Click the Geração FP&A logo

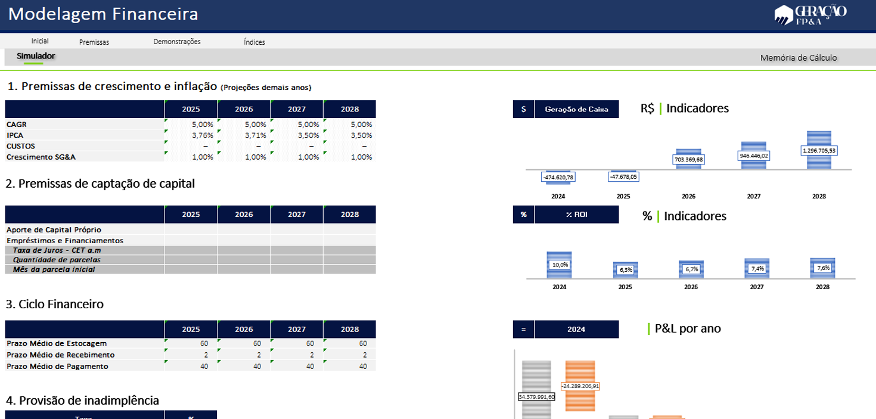pyautogui.click(x=810, y=14)
